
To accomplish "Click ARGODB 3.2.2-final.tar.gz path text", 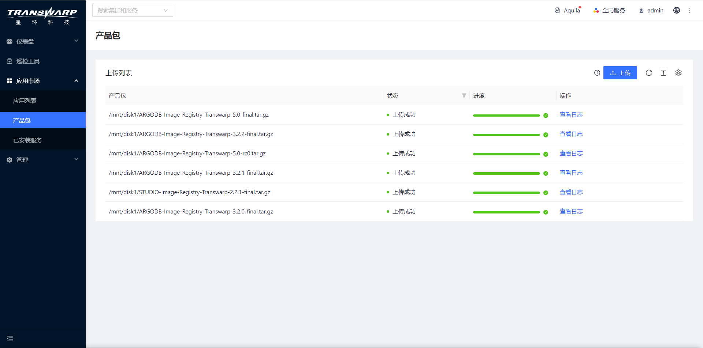I will point(191,134).
